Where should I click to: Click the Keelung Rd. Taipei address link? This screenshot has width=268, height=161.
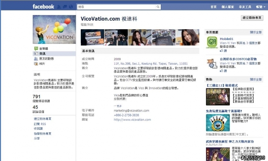pyautogui.click(x=151, y=63)
